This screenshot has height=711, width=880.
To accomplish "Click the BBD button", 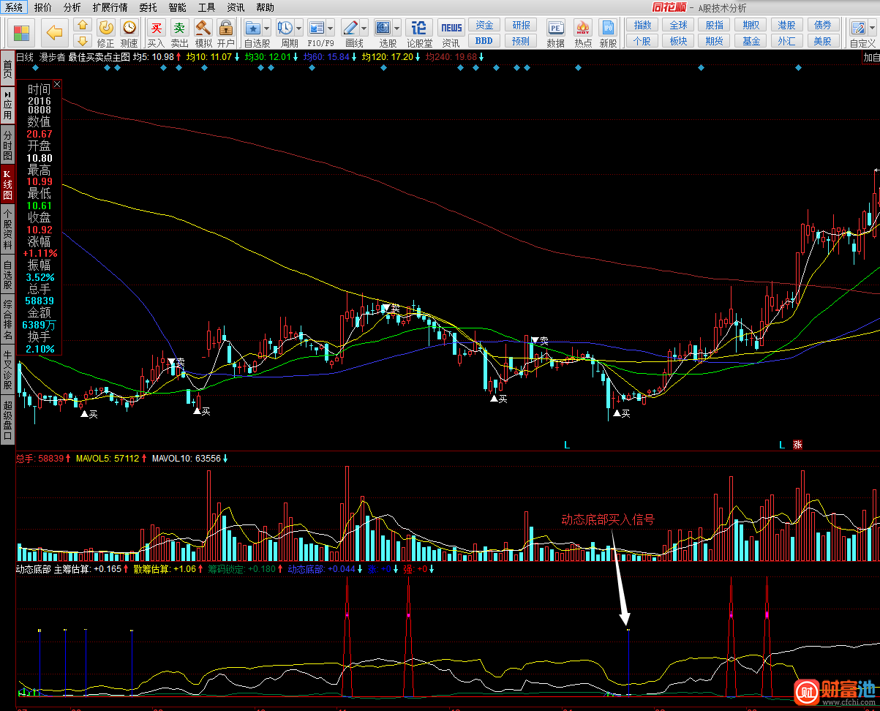I will (484, 41).
